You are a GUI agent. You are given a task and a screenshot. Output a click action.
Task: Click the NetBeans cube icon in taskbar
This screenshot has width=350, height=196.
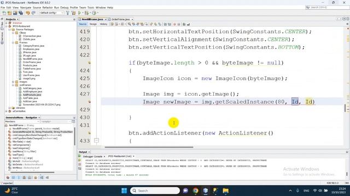(206, 191)
